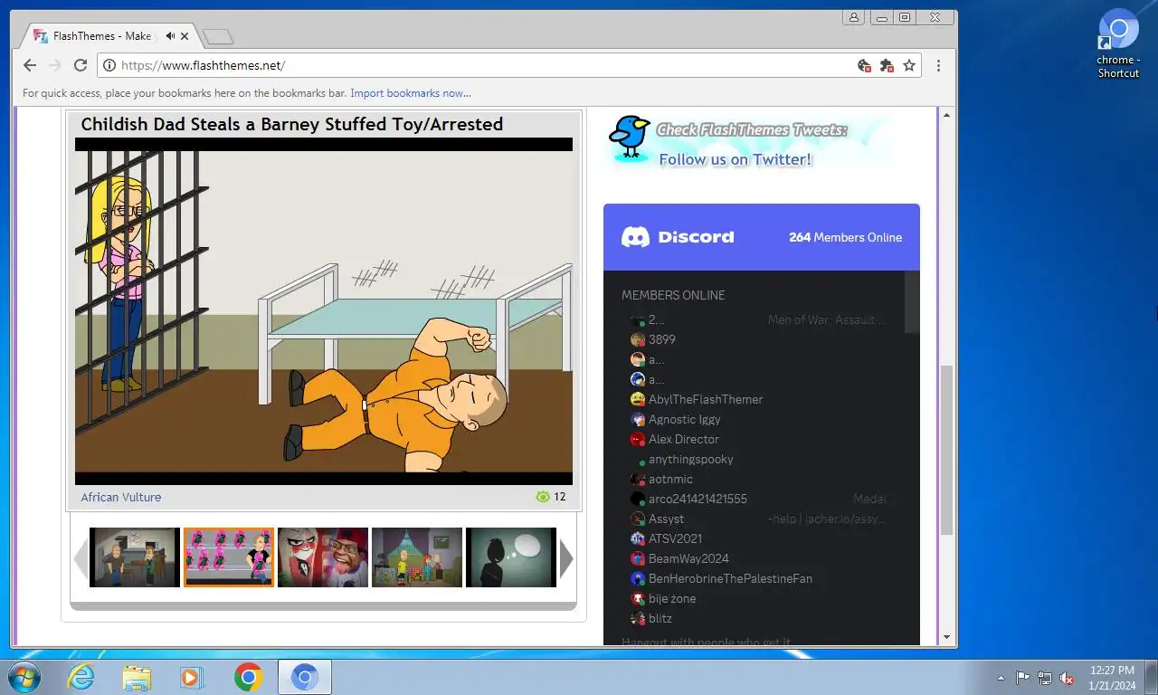This screenshot has height=695, width=1158.
Task: Click the green eye views icon
Action: [x=543, y=497]
